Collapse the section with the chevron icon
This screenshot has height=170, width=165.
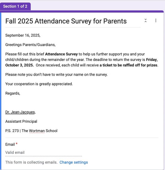pos(145,21)
